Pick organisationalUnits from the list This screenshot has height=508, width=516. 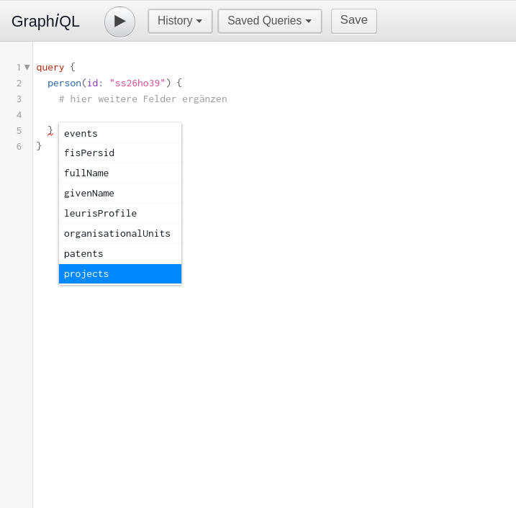tap(120, 234)
